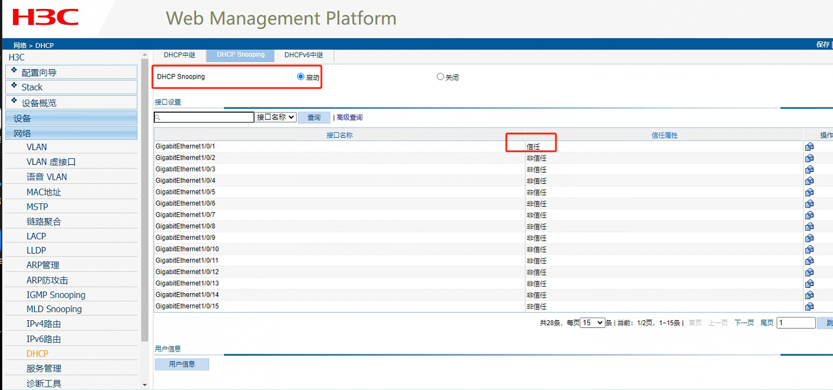The height and width of the screenshot is (390, 833).
Task: Click edit icon for GigabitEthernet1/0/8
Action: [809, 226]
